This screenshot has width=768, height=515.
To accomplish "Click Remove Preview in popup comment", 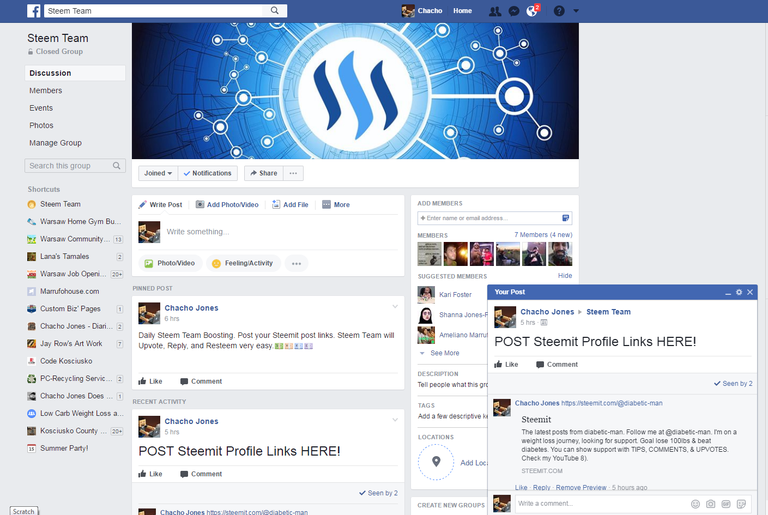I will click(581, 488).
